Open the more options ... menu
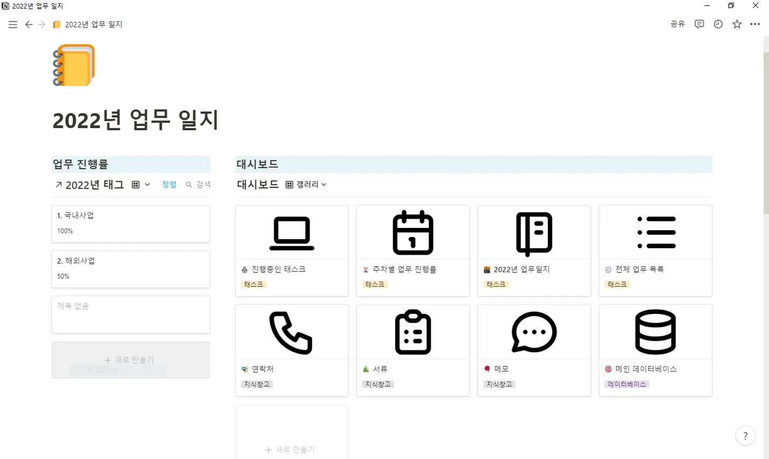Image resolution: width=769 pixels, height=459 pixels. [756, 24]
